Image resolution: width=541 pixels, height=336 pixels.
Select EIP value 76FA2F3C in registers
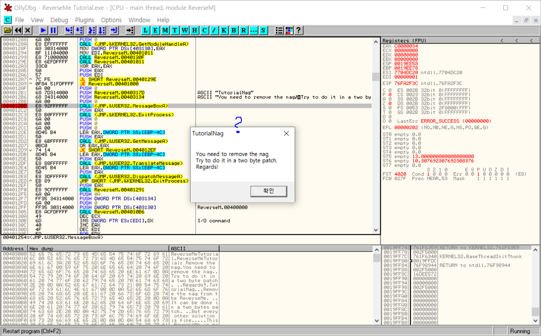[x=406, y=83]
